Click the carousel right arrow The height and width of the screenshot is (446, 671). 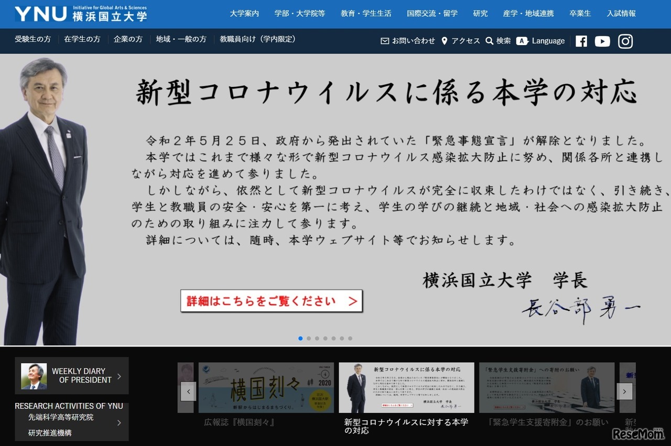(x=624, y=391)
